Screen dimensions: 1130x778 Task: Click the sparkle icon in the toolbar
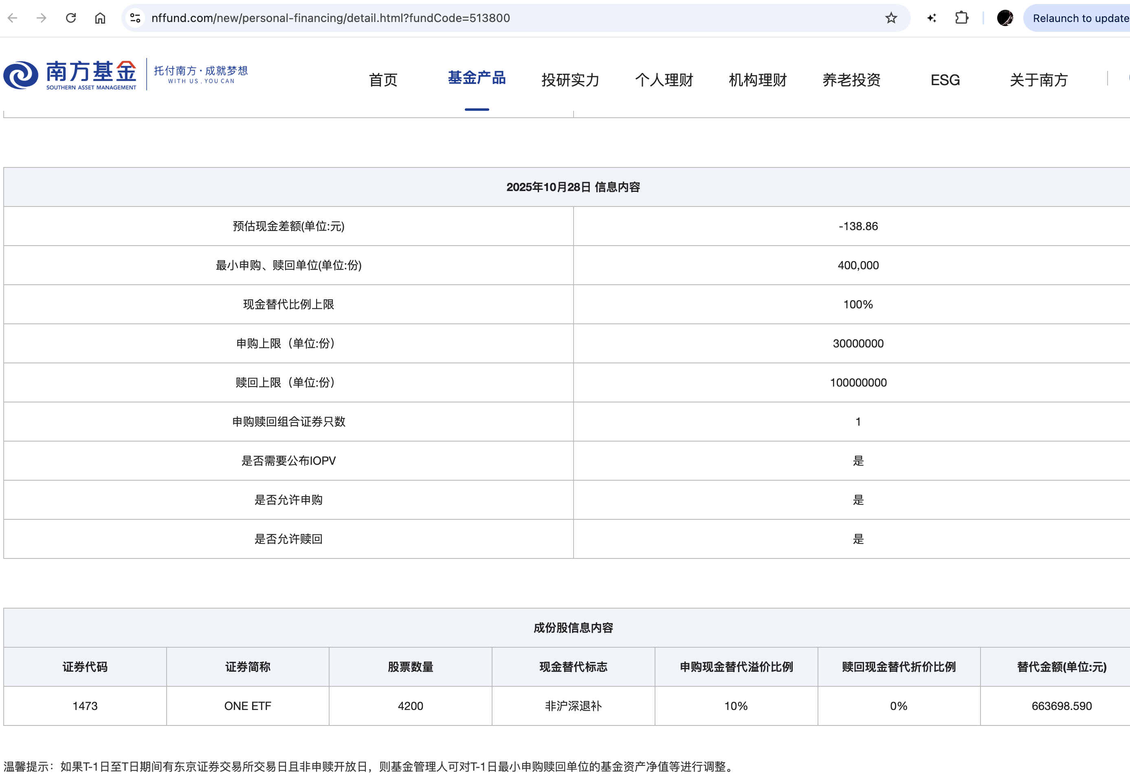point(931,18)
